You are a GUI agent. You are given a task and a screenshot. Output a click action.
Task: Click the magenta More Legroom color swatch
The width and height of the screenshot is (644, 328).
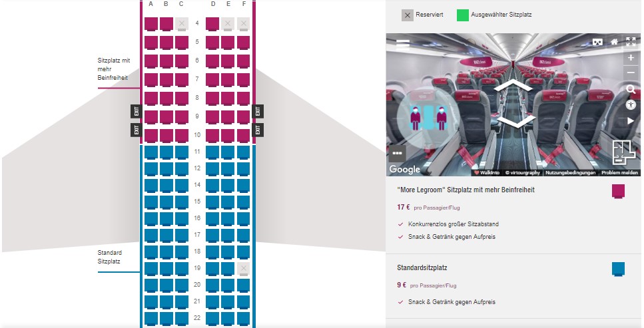click(618, 192)
